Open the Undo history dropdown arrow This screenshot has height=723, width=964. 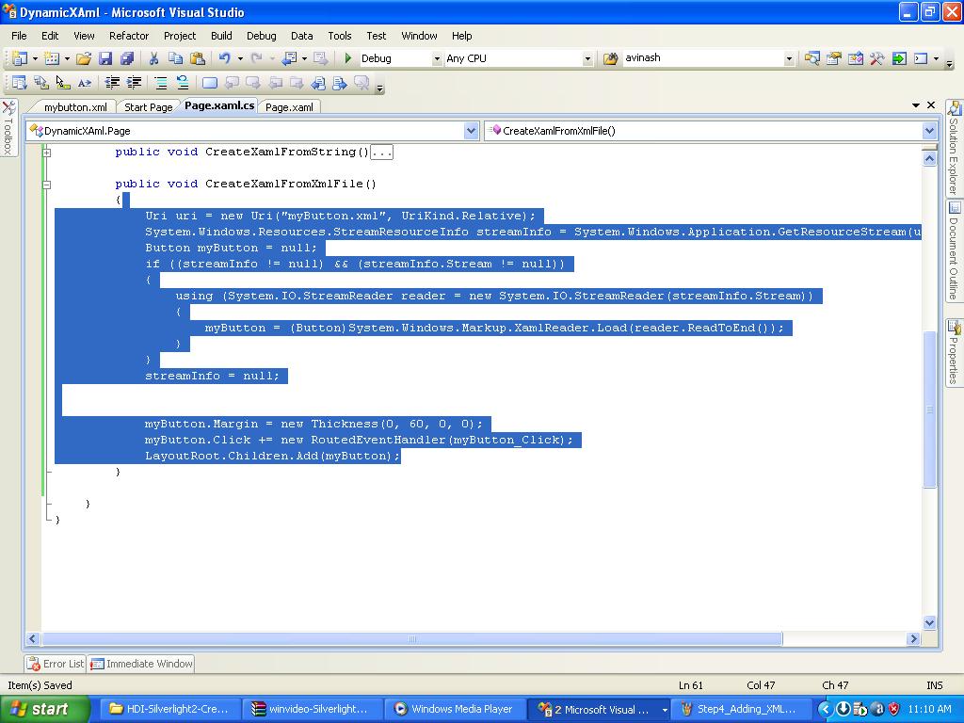click(240, 58)
